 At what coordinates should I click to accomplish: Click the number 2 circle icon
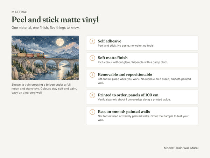pyautogui.click(x=92, y=58)
